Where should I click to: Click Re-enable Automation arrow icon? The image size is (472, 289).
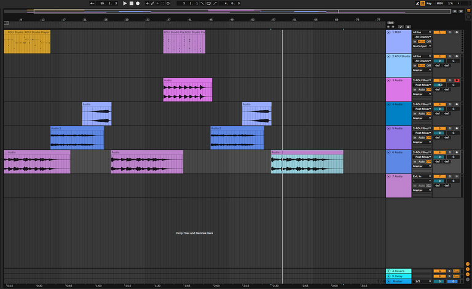158,3
